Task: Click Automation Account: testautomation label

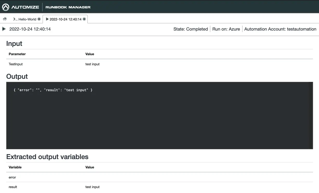Action: click(280, 29)
